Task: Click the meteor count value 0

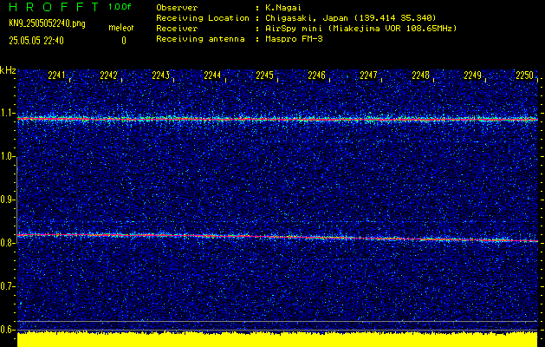Action: point(124,41)
